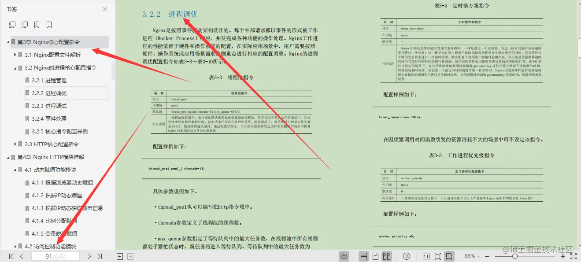Toggle fit-page display mode

click(437, 256)
